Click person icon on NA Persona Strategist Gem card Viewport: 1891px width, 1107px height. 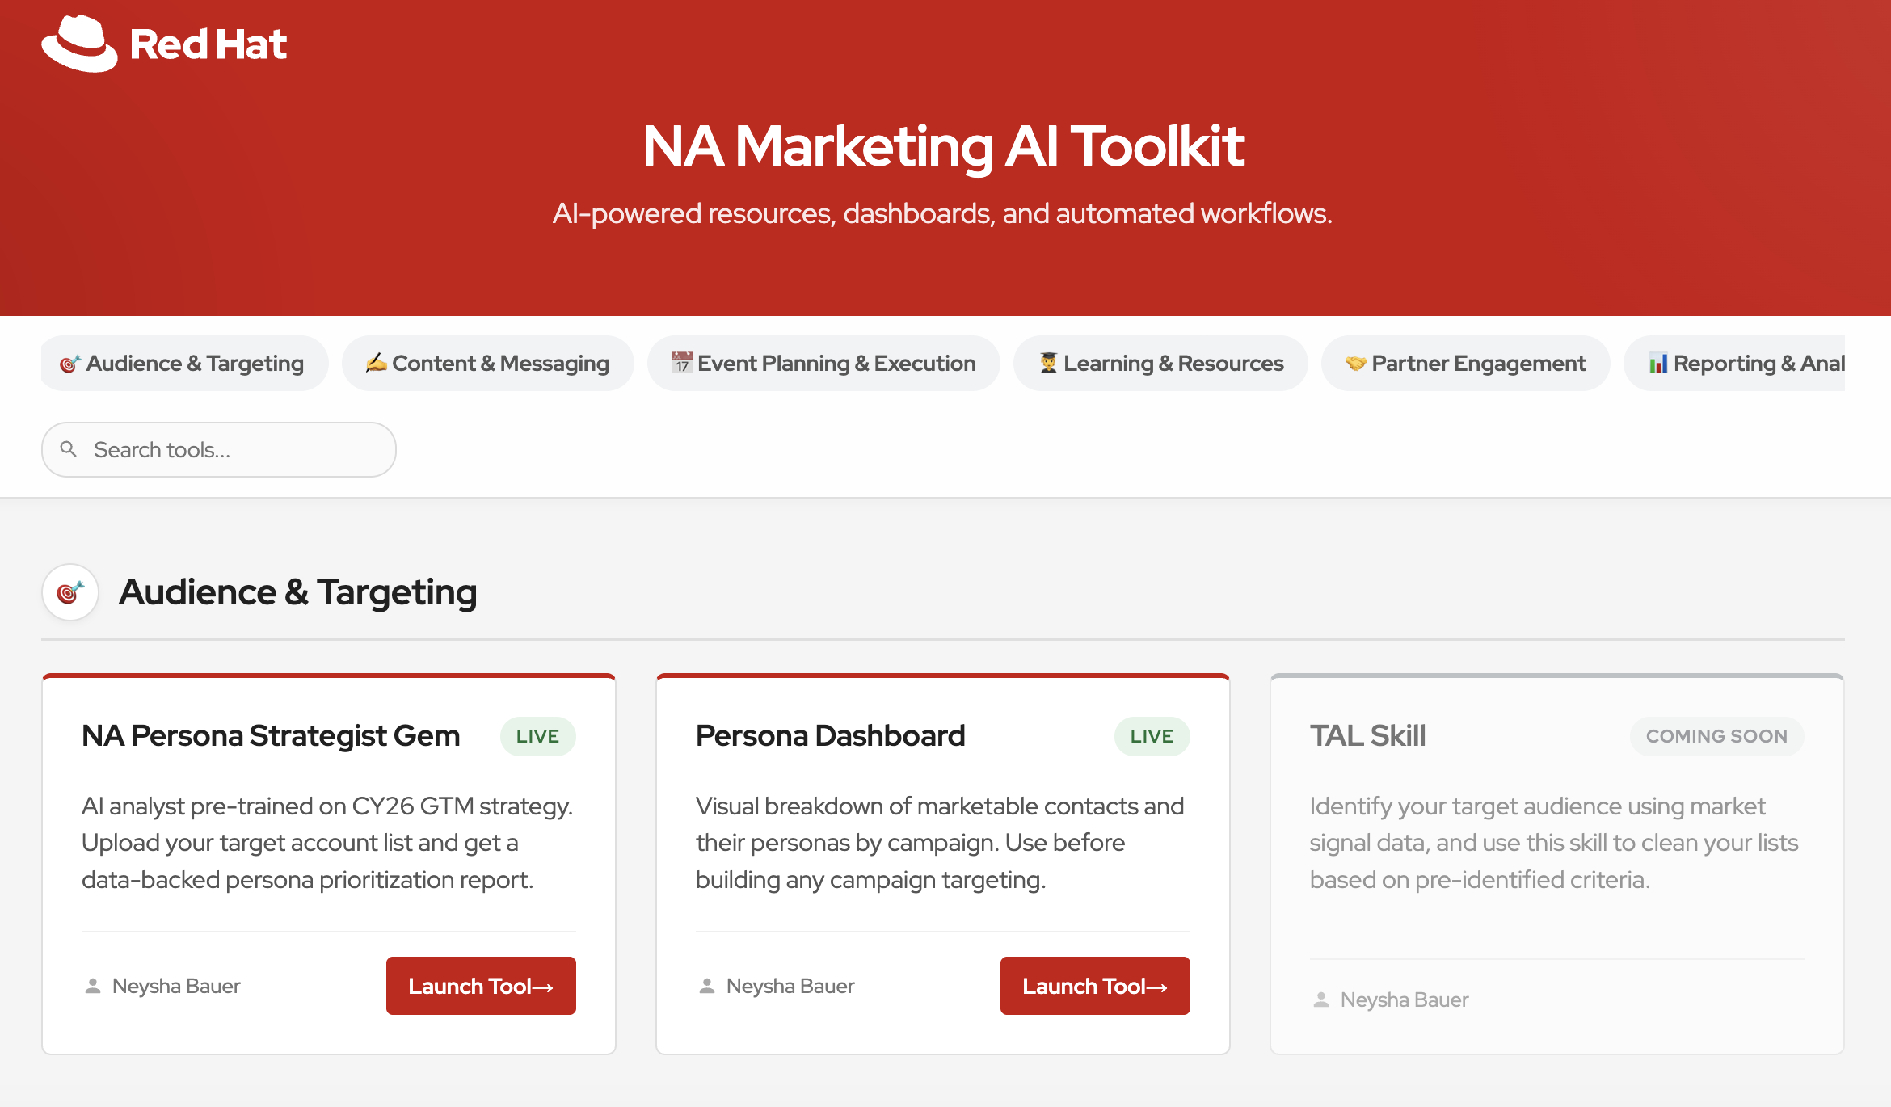coord(93,986)
